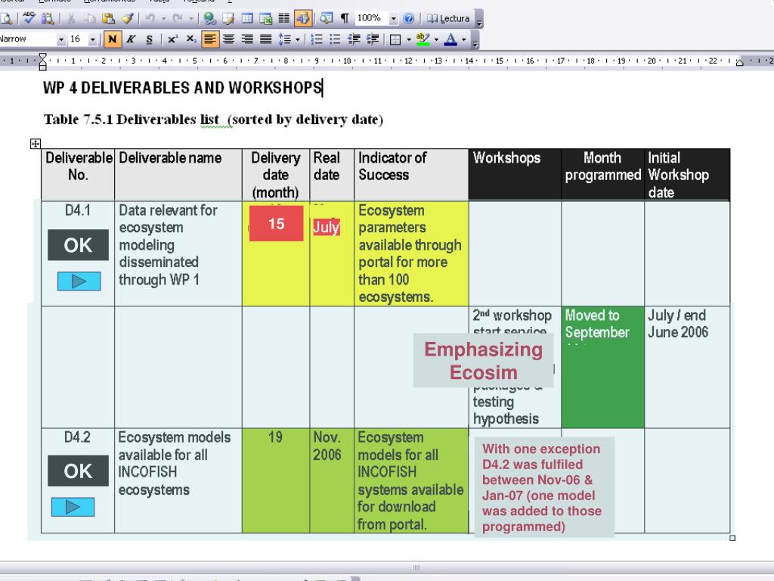Toggle bold (N) formatting
Viewport: 774px width, 581px height.
113,39
